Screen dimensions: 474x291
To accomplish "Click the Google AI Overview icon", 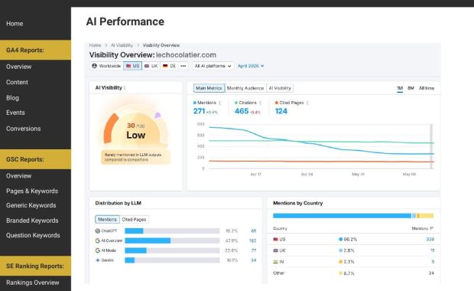I will point(98,240).
